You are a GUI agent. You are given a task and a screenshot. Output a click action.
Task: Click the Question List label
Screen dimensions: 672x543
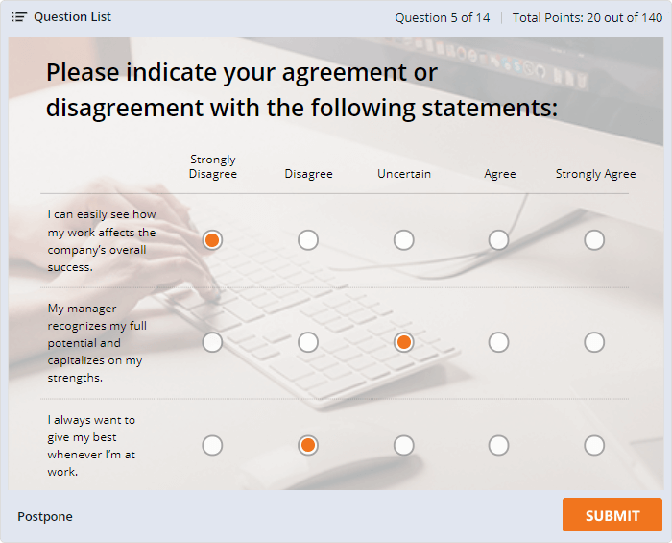(72, 17)
